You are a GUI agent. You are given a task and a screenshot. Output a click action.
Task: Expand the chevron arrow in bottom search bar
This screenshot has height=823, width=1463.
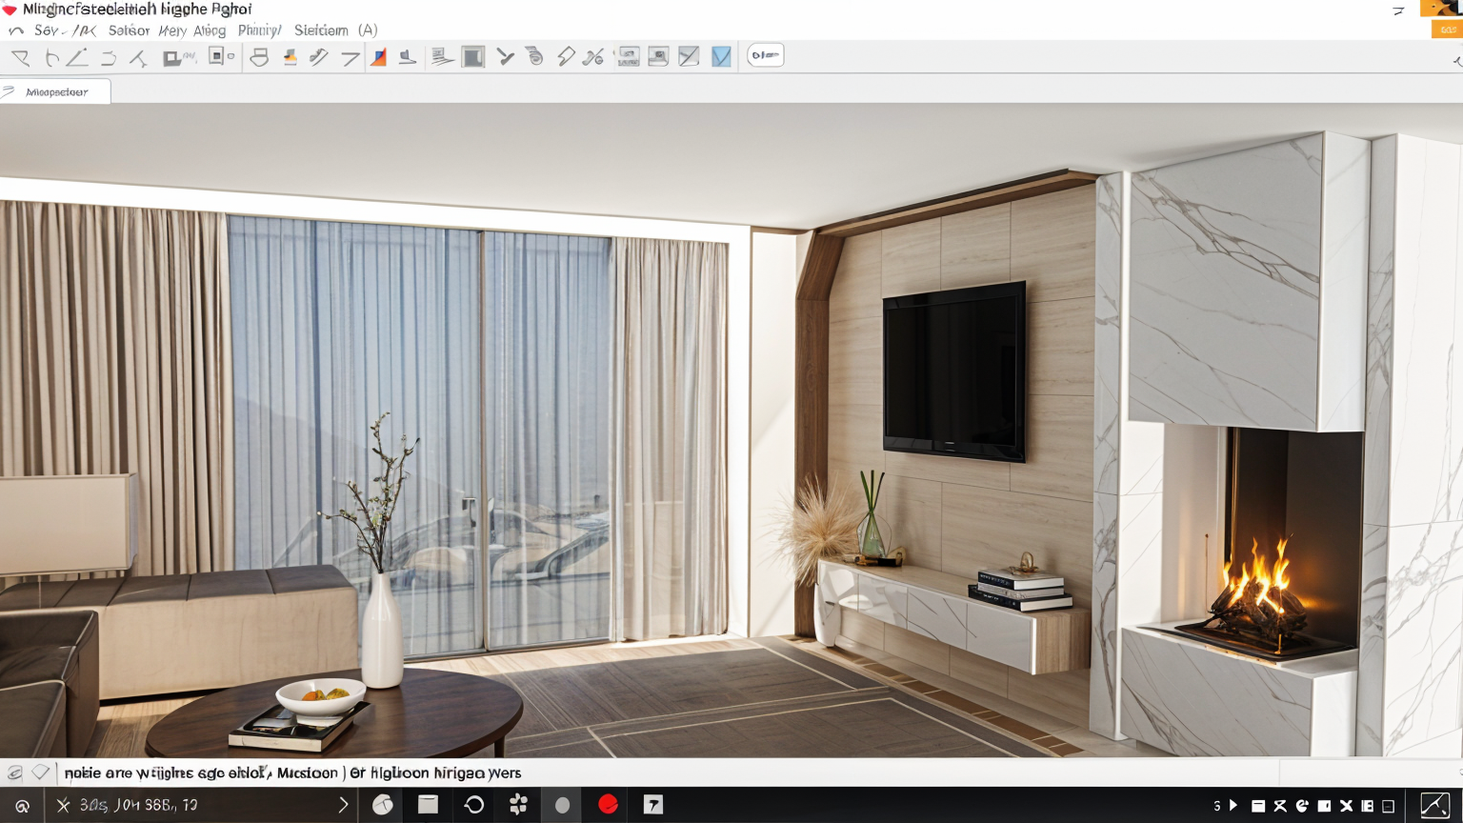pos(343,805)
